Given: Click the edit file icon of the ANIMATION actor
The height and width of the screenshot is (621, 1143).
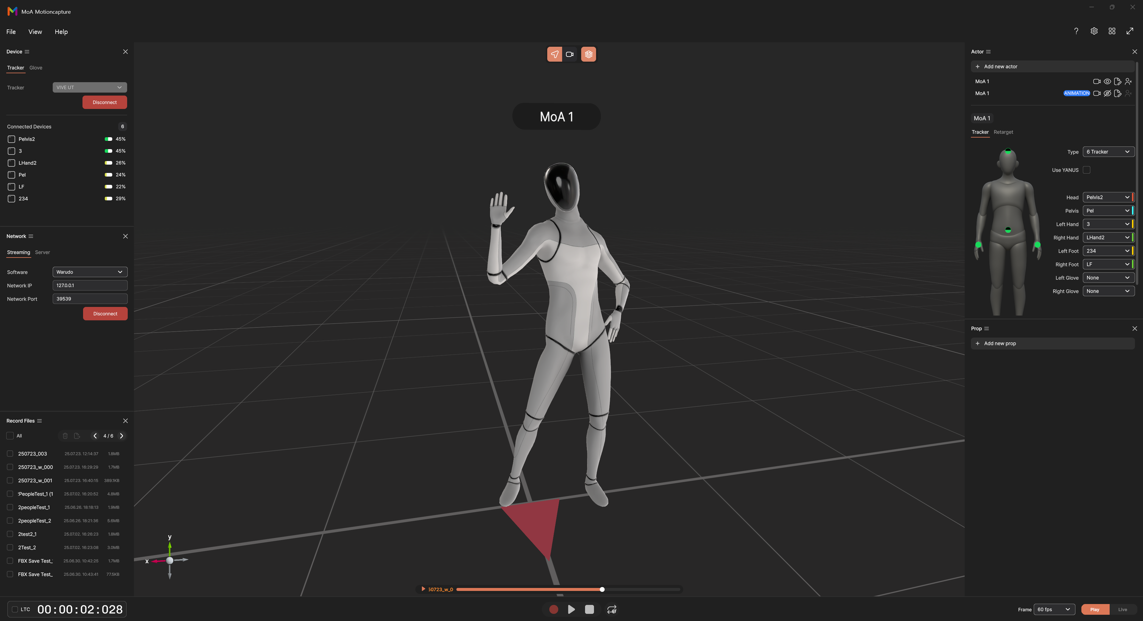Looking at the screenshot, I should point(1118,93).
